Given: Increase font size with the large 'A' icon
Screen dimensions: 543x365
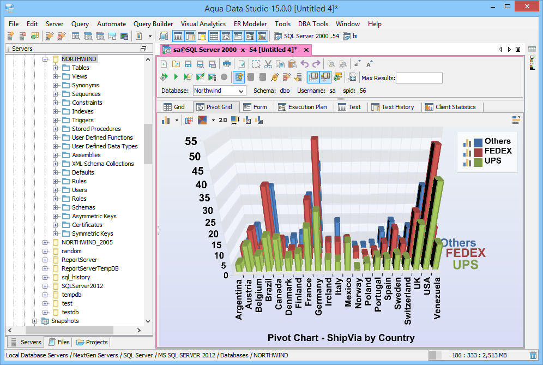Looking at the screenshot, I should pos(369,64).
